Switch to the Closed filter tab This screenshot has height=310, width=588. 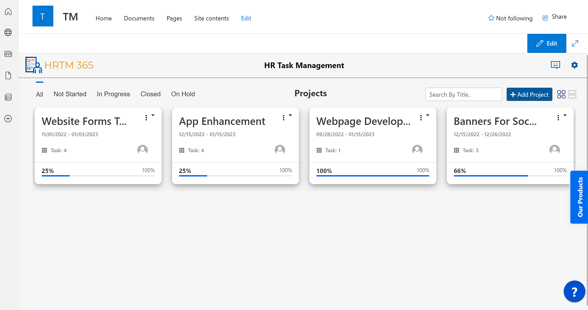pos(150,94)
